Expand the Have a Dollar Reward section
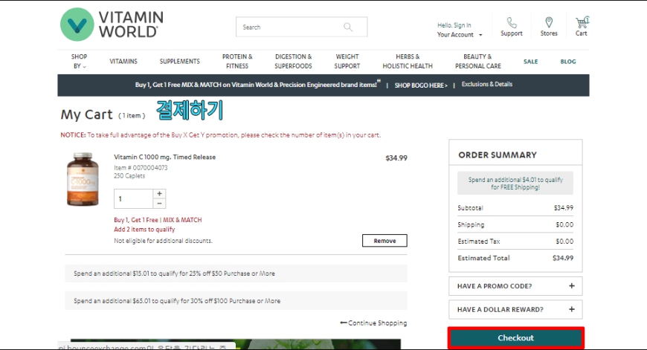 (515, 310)
